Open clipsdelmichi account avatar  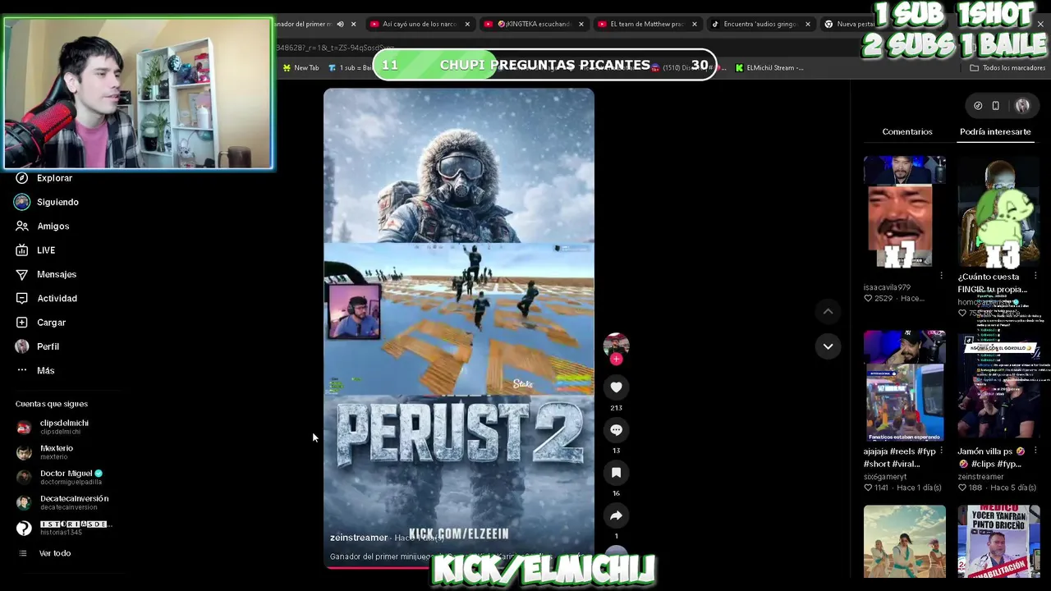[x=24, y=427]
